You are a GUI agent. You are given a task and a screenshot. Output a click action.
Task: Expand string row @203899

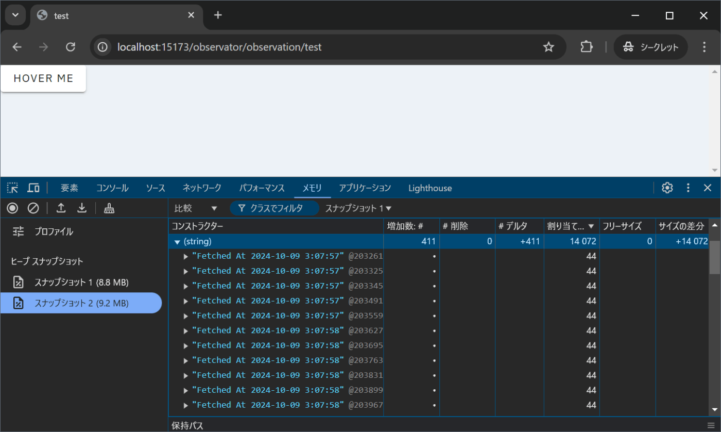click(x=186, y=390)
